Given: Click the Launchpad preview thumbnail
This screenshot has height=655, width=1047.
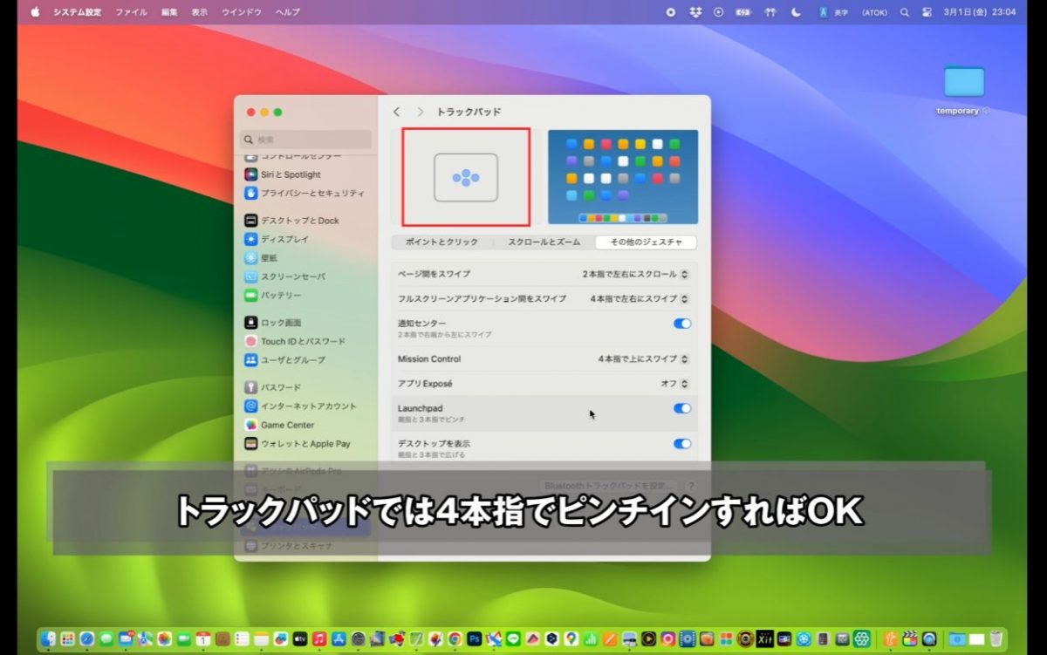Looking at the screenshot, I should pos(623,177).
